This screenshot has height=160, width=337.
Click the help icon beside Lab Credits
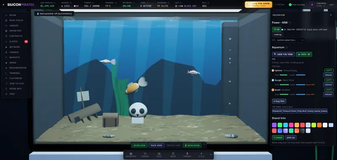[54, 3]
